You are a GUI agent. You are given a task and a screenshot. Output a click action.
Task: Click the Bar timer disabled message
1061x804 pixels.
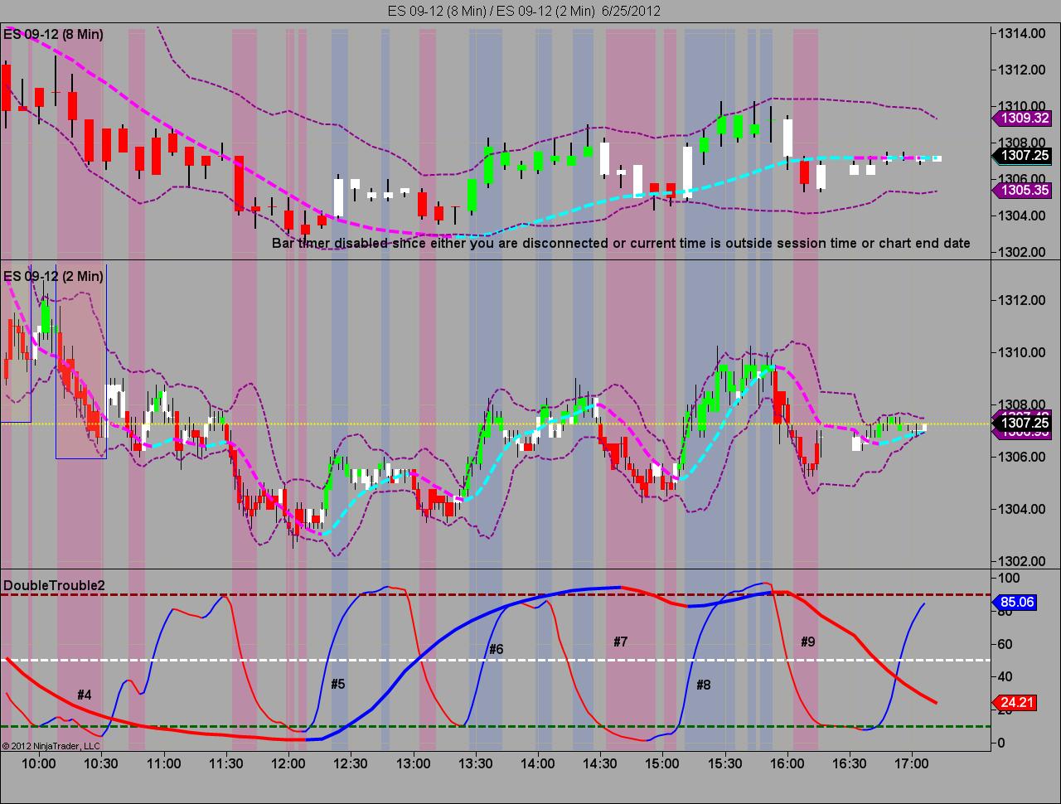621,243
